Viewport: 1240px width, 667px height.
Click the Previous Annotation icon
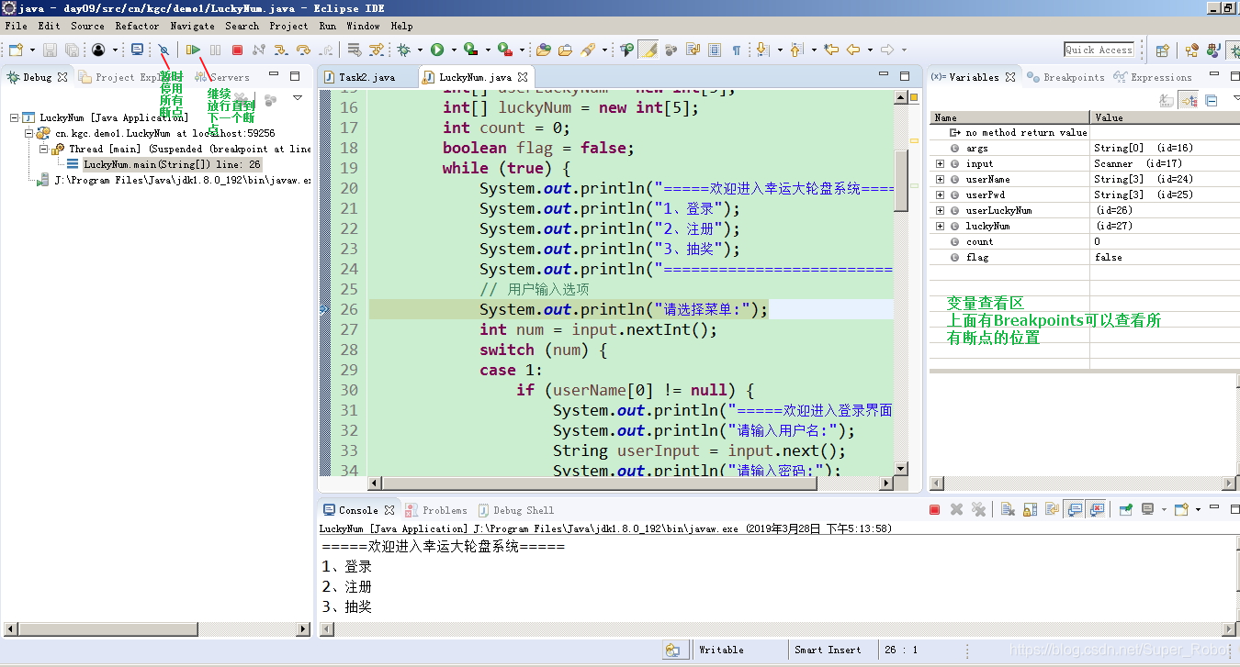[x=795, y=50]
